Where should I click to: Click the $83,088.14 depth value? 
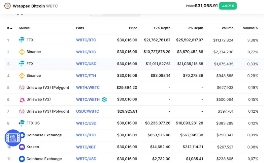point(160,76)
